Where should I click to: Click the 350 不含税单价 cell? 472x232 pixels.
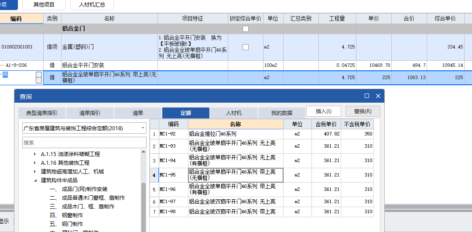(x=357, y=134)
